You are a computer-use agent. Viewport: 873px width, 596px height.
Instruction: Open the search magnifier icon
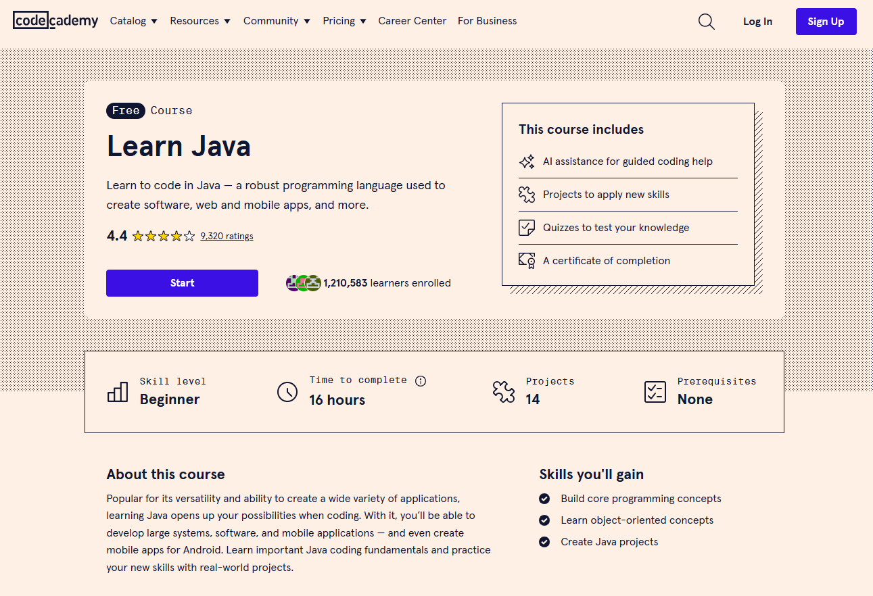click(706, 22)
